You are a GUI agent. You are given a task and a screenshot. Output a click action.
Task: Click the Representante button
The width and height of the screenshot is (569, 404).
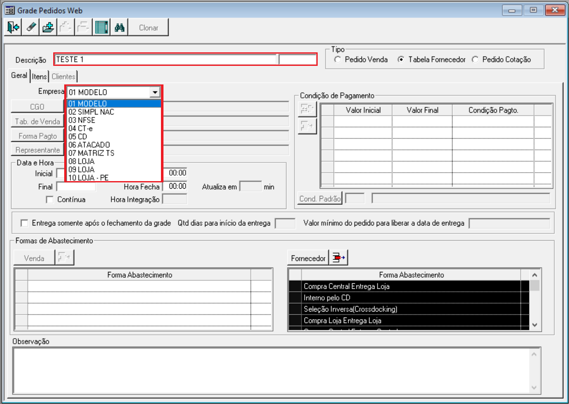click(x=37, y=150)
